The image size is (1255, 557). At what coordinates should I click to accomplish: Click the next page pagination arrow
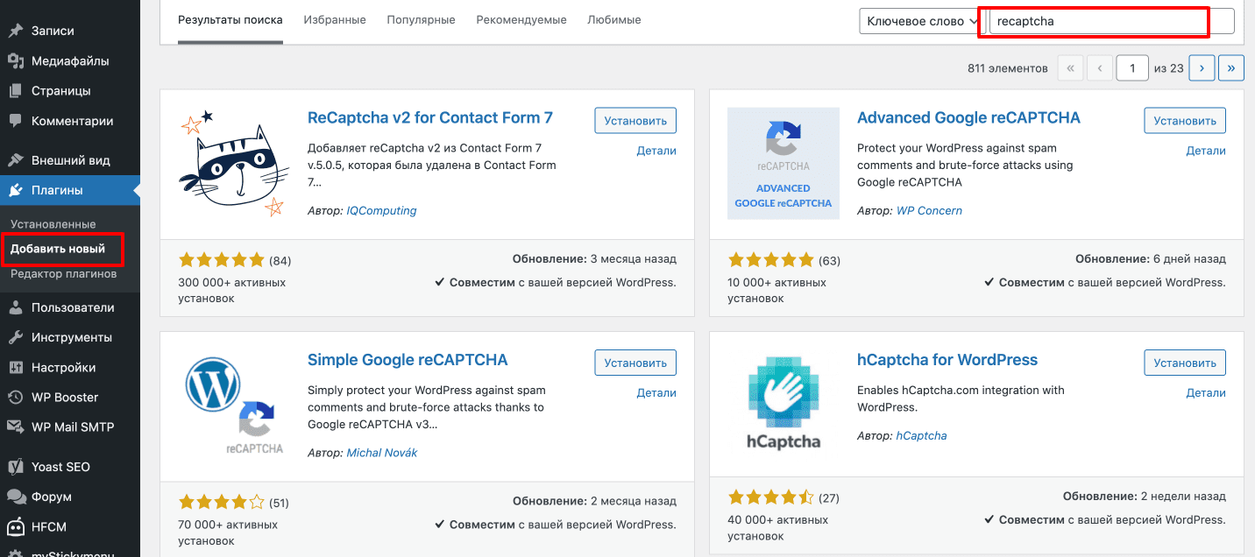[x=1201, y=67]
